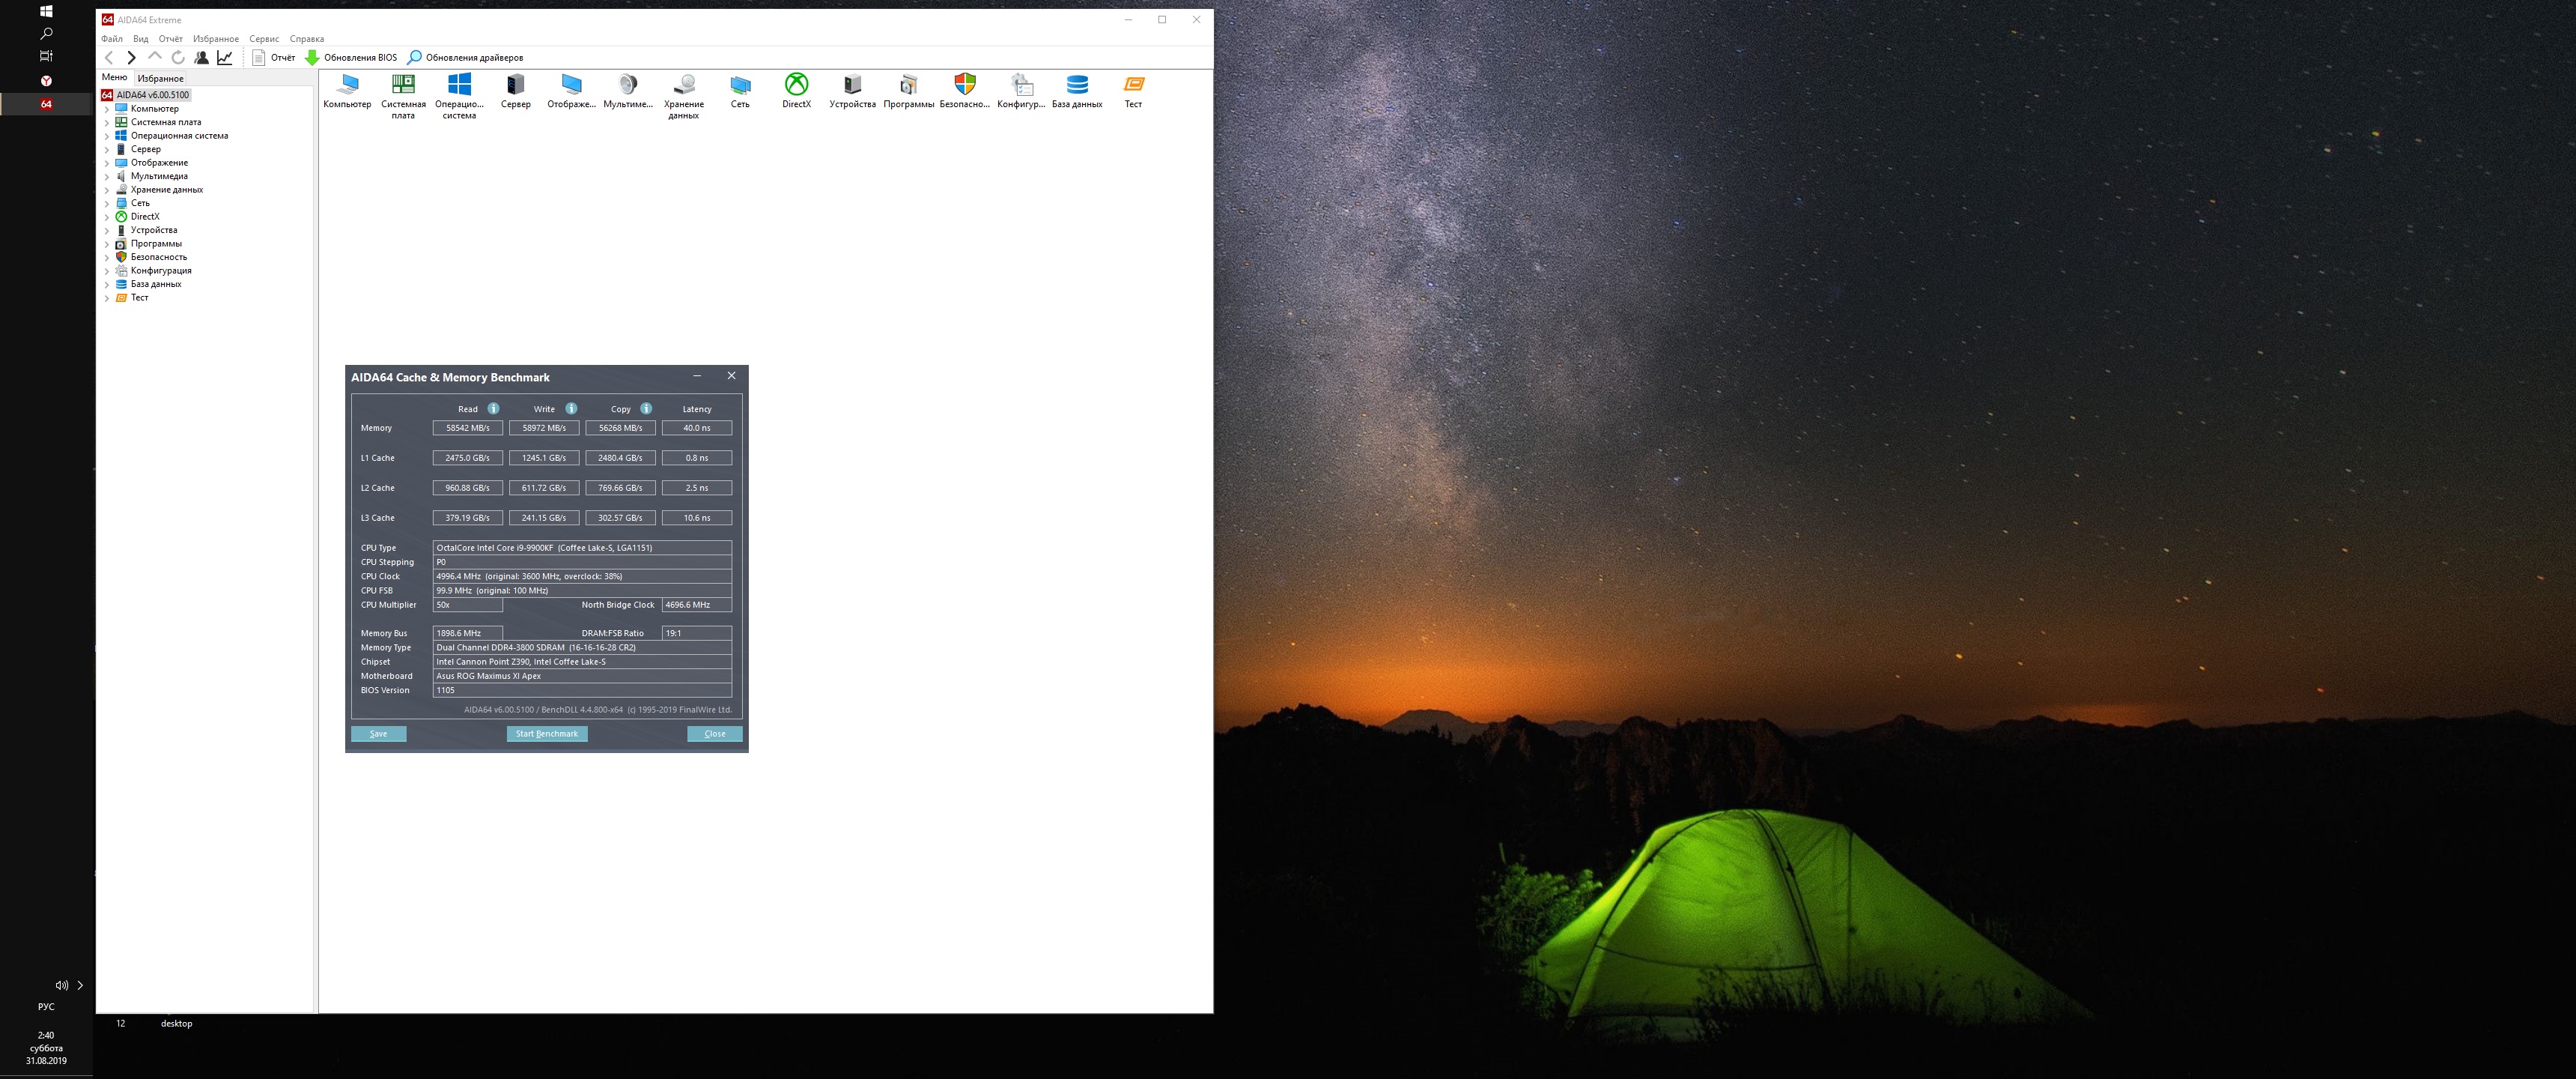Click the refresh toolbar icon

[178, 58]
